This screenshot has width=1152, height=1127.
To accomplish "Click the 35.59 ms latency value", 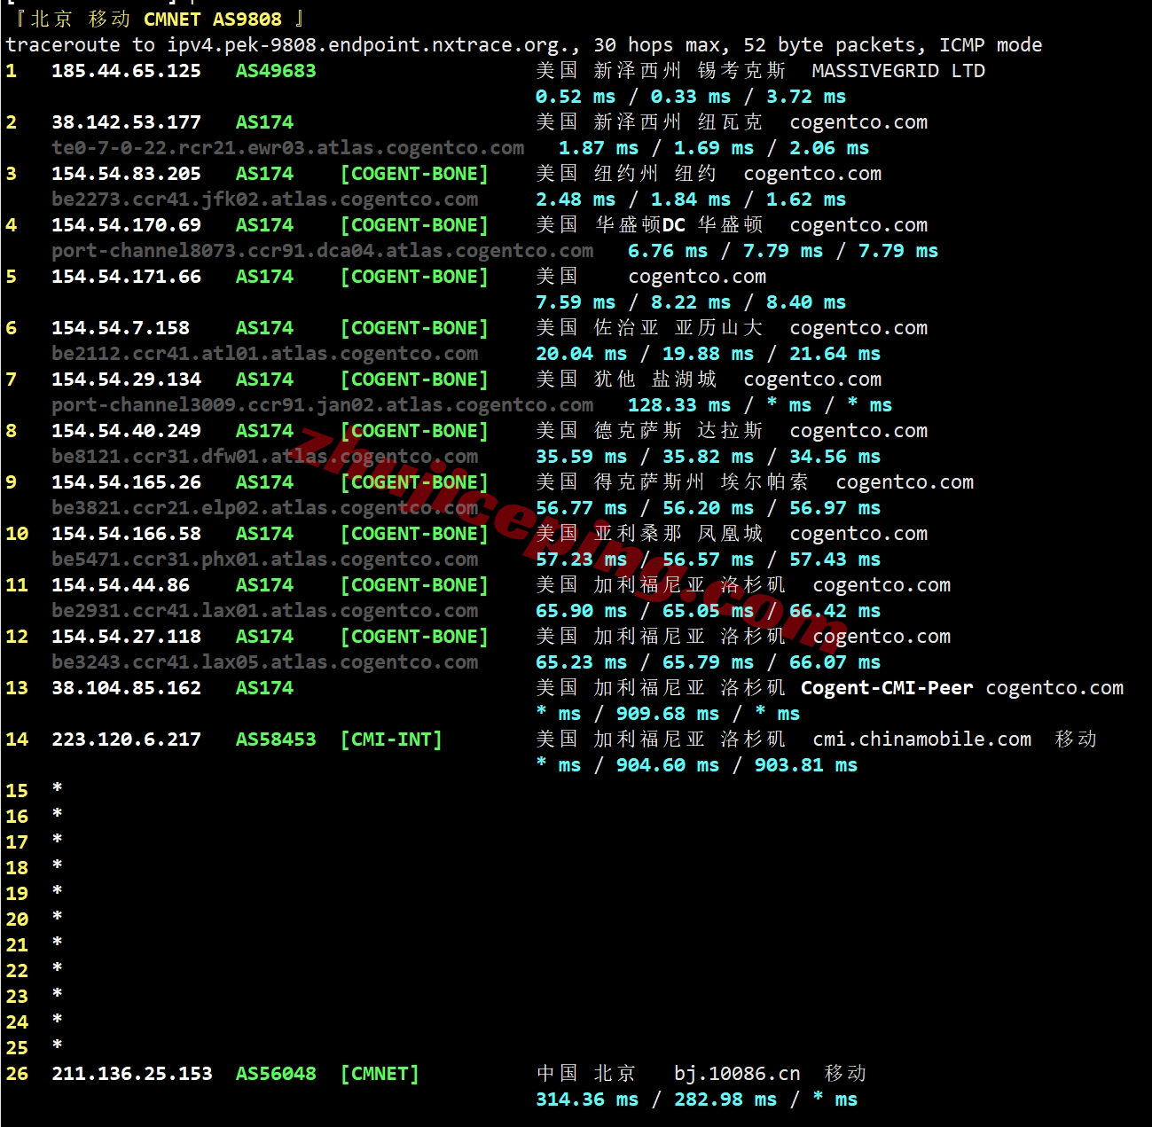I will pos(581,457).
